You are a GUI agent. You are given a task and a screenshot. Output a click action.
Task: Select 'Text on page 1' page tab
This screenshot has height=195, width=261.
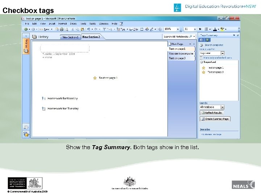point(181,49)
